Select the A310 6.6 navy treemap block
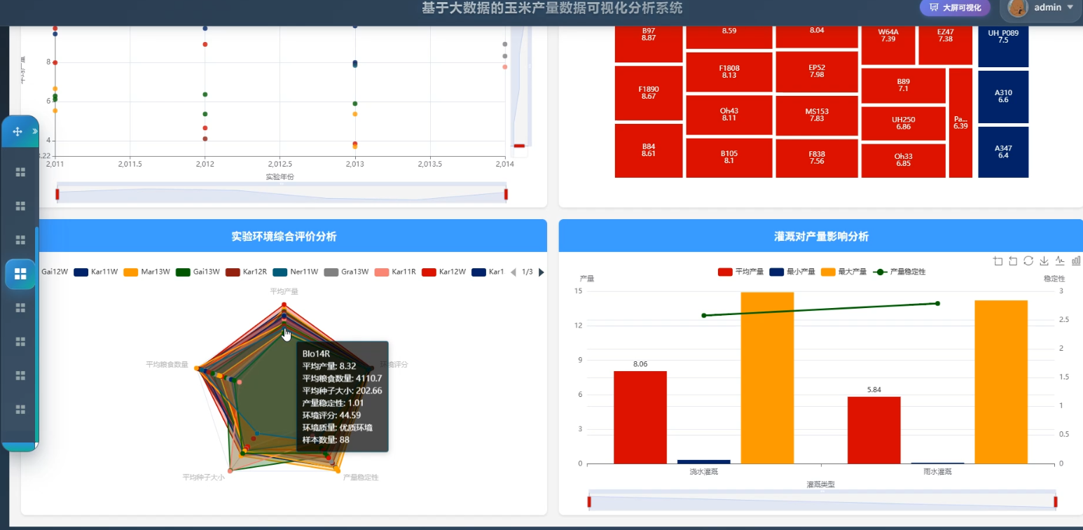1083x530 pixels. 1003,97
